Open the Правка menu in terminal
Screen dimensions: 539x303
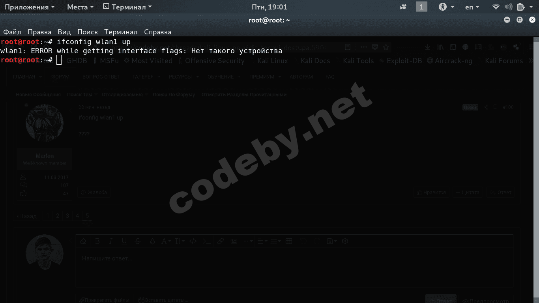pos(39,32)
